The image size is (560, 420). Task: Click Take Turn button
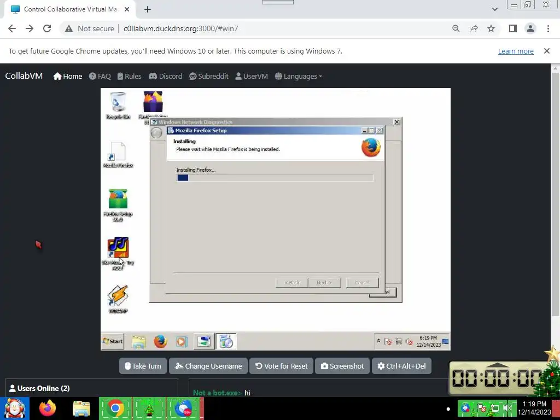[x=143, y=366]
